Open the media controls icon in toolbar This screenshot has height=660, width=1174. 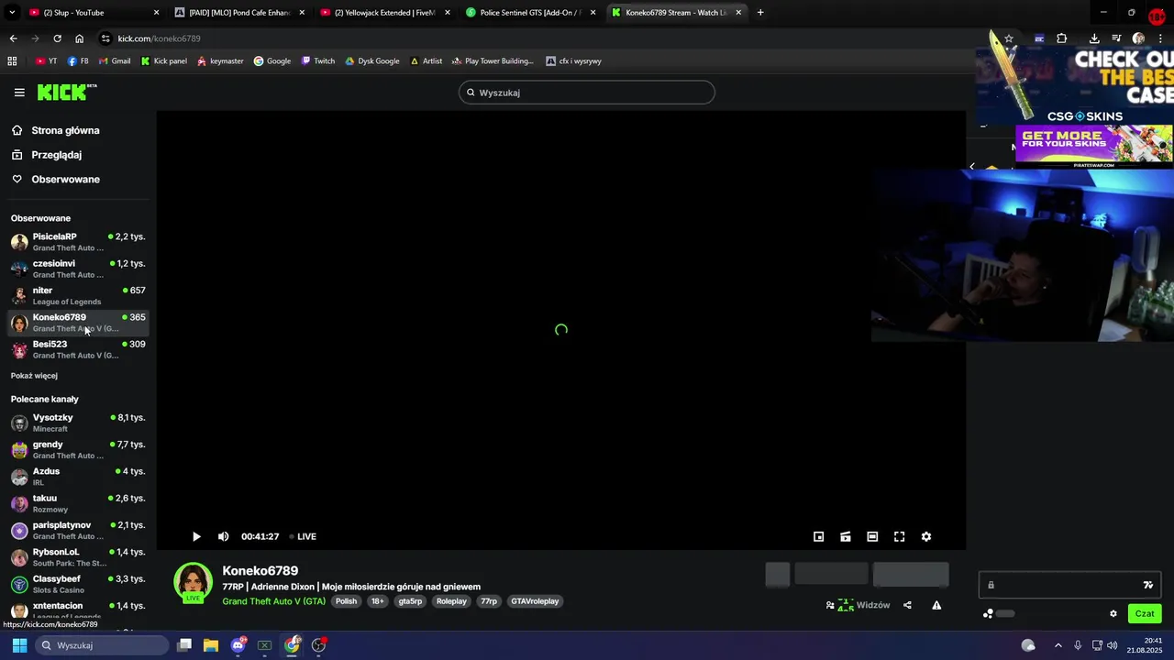[1116, 38]
